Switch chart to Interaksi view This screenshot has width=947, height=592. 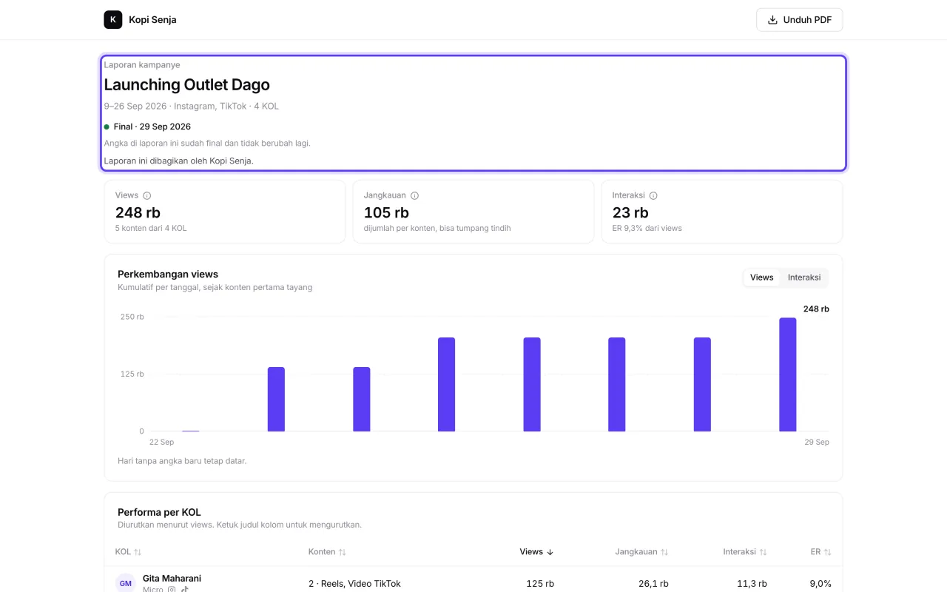coord(804,277)
